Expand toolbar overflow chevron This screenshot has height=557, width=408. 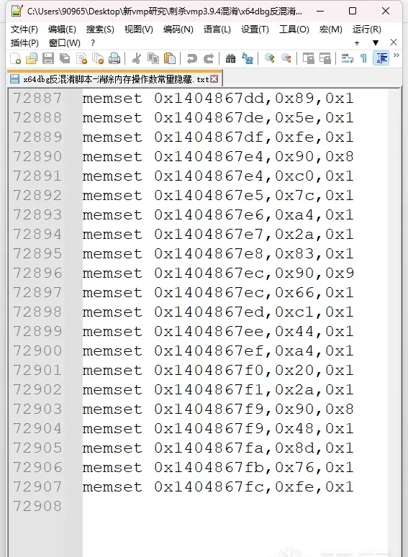[396, 55]
